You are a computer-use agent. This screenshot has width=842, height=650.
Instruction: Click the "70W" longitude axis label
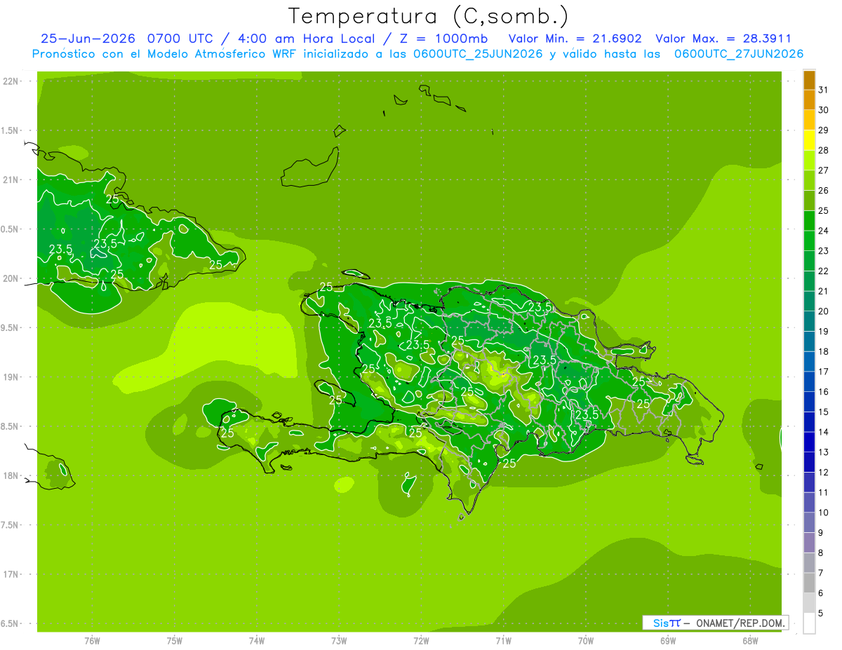pyautogui.click(x=586, y=641)
